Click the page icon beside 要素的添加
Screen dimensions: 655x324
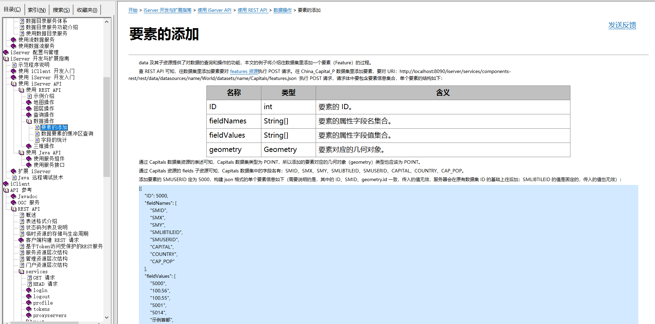click(x=37, y=128)
